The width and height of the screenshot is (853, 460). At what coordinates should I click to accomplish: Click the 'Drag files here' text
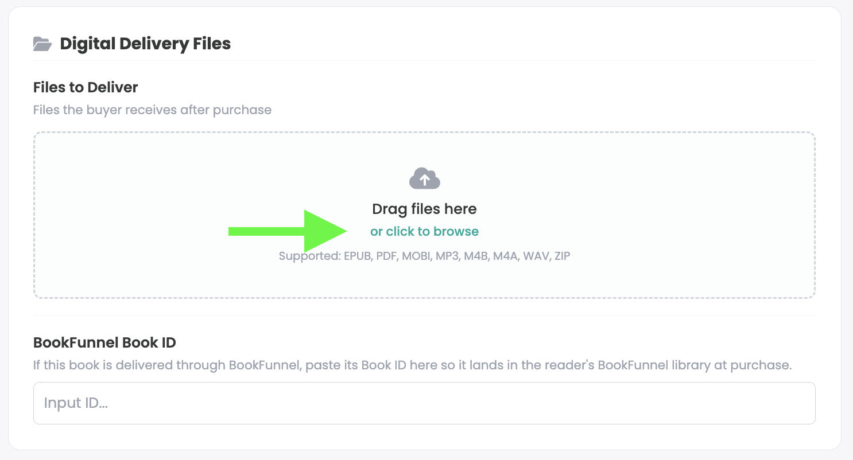[424, 209]
